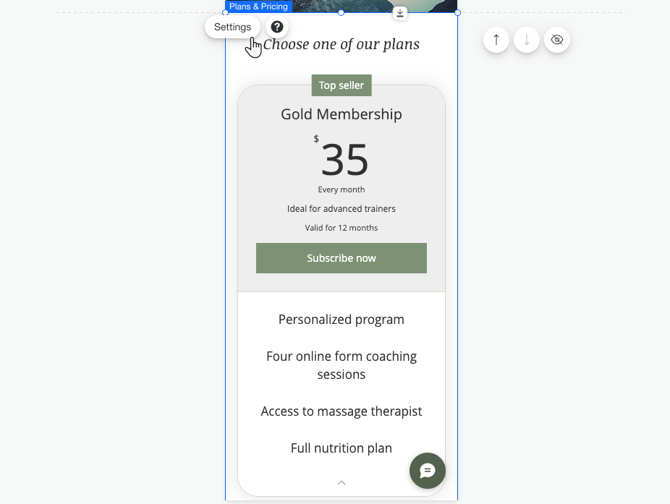Move the section down using the arrow icon

tap(527, 40)
